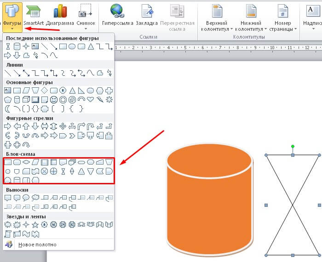Select the left-right block arrow

pos(45,126)
